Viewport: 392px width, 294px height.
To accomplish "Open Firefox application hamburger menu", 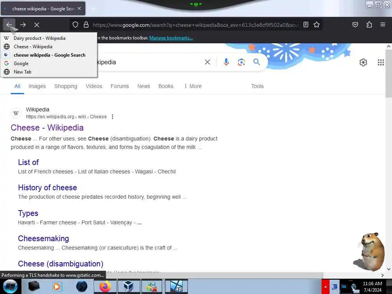I will [383, 24].
